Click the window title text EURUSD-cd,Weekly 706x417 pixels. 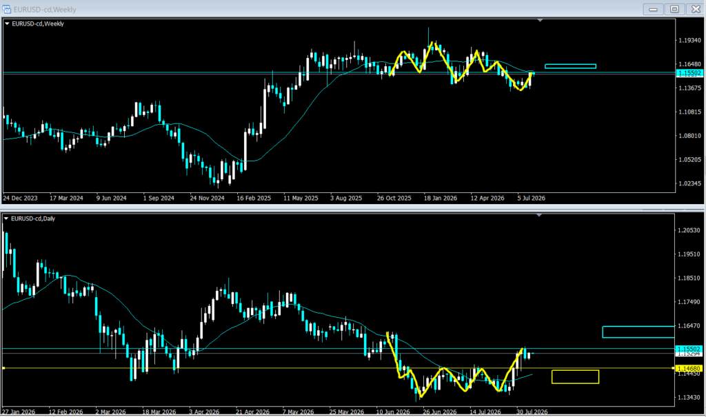45,10
